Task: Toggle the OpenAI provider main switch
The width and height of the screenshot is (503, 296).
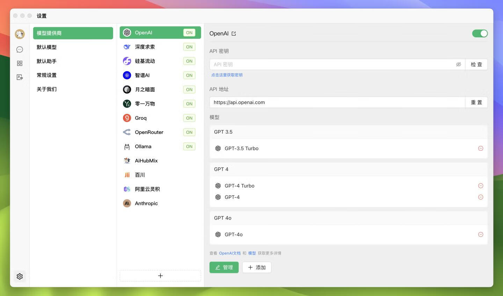Action: pos(480,34)
